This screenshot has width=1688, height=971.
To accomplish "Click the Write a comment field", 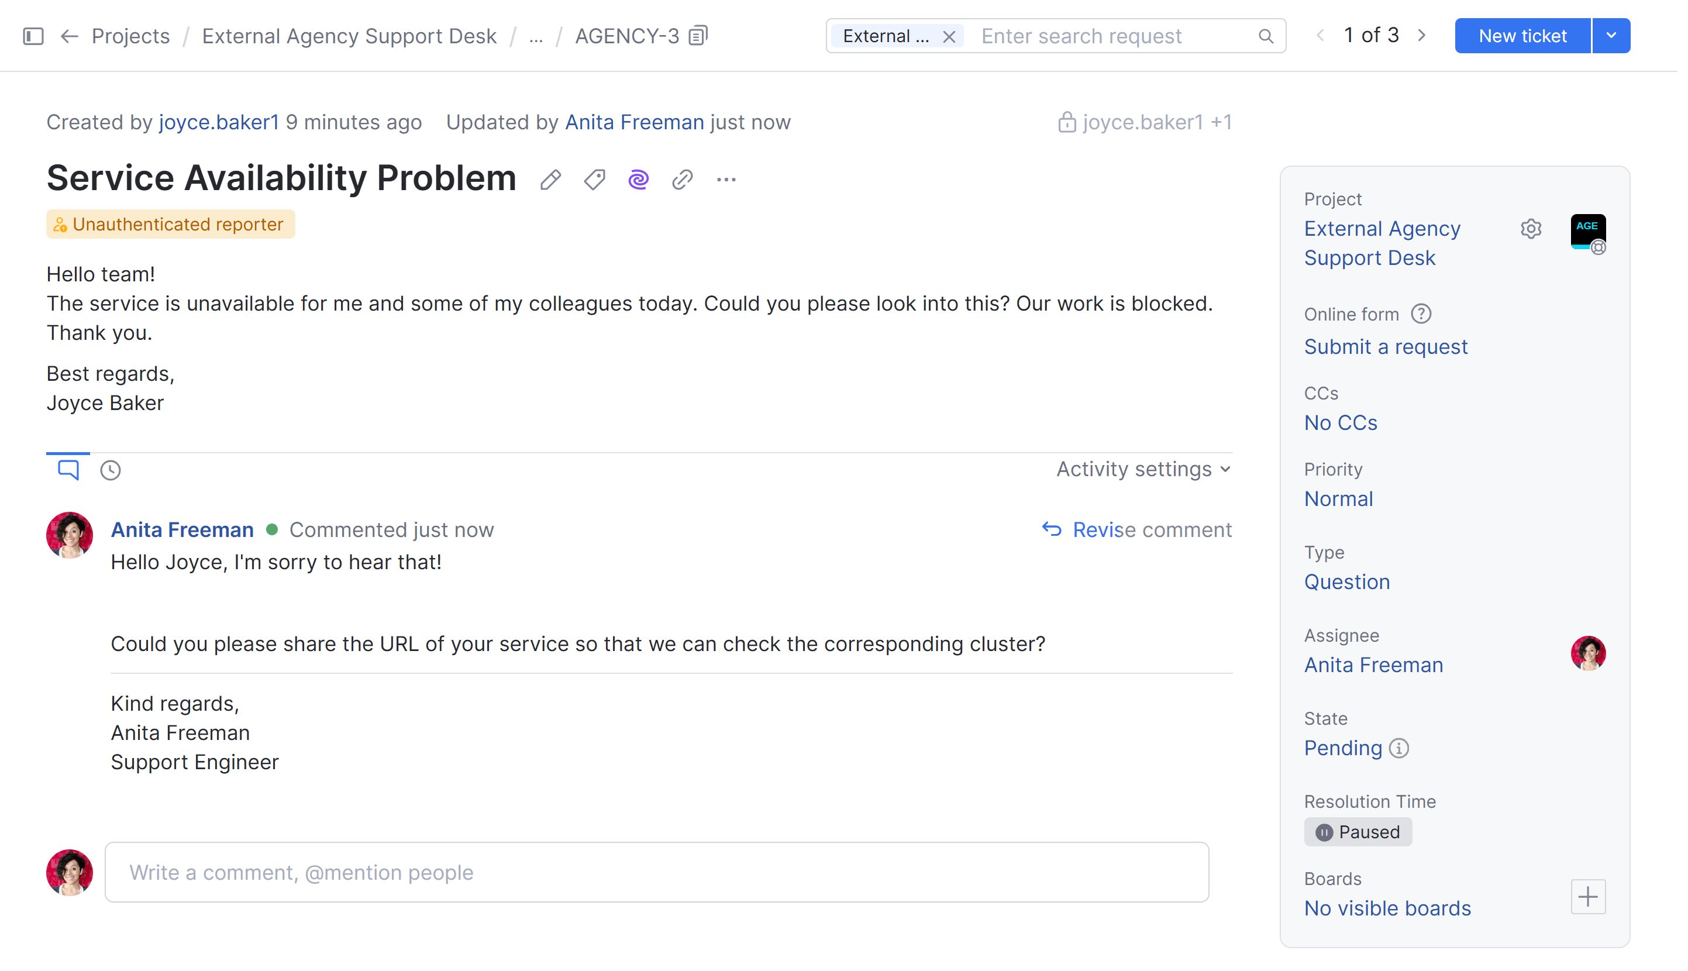I will point(656,872).
